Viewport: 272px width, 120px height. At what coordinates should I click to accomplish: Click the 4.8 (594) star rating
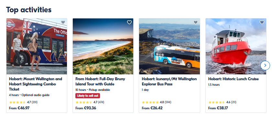coord(157,102)
